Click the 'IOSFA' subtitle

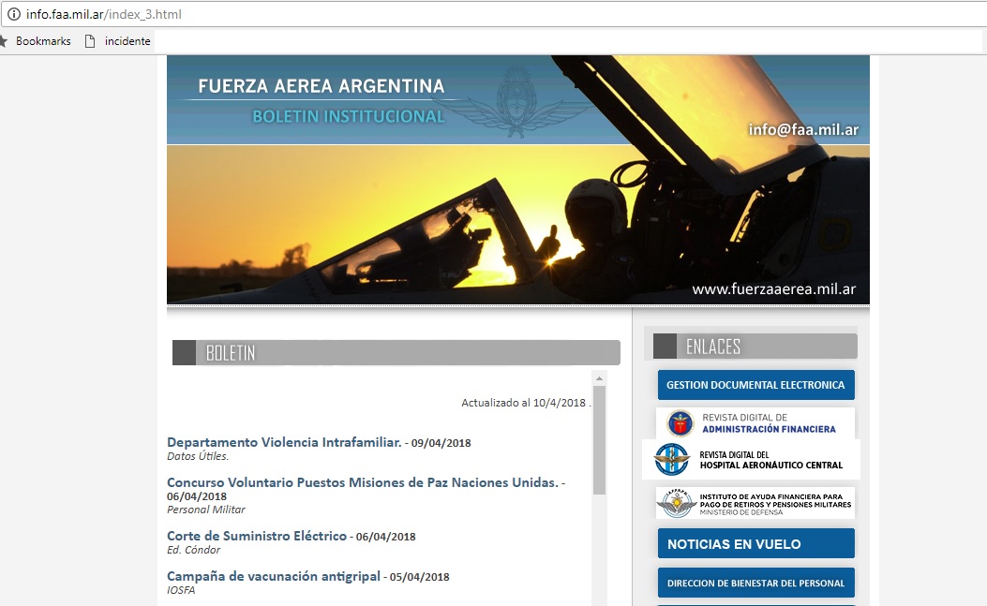point(181,590)
